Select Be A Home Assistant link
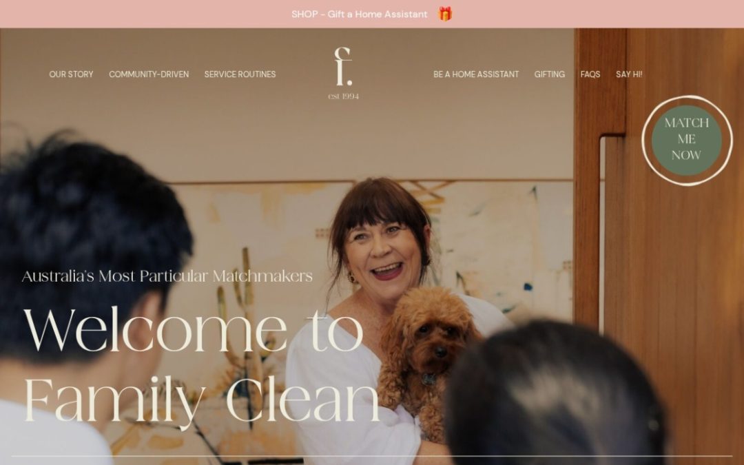Image resolution: width=744 pixels, height=465 pixels. coord(476,74)
